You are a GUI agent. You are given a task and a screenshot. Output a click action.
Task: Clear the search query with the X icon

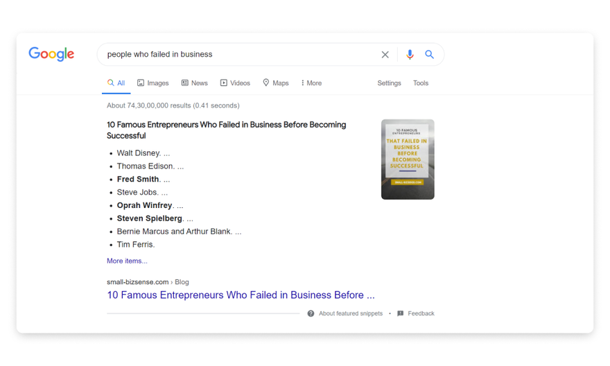tap(385, 55)
